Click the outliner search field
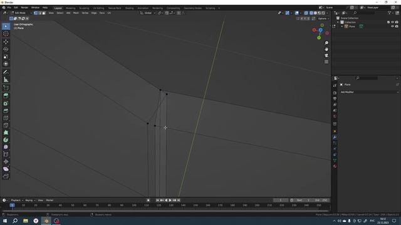Viewport: 401px width, 225px height. (364, 12)
